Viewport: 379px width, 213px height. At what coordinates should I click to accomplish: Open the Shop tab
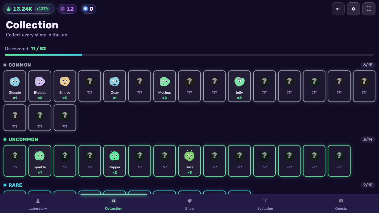coord(189,204)
